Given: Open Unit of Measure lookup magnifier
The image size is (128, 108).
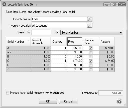Looking at the screenshot, I should (89, 19).
